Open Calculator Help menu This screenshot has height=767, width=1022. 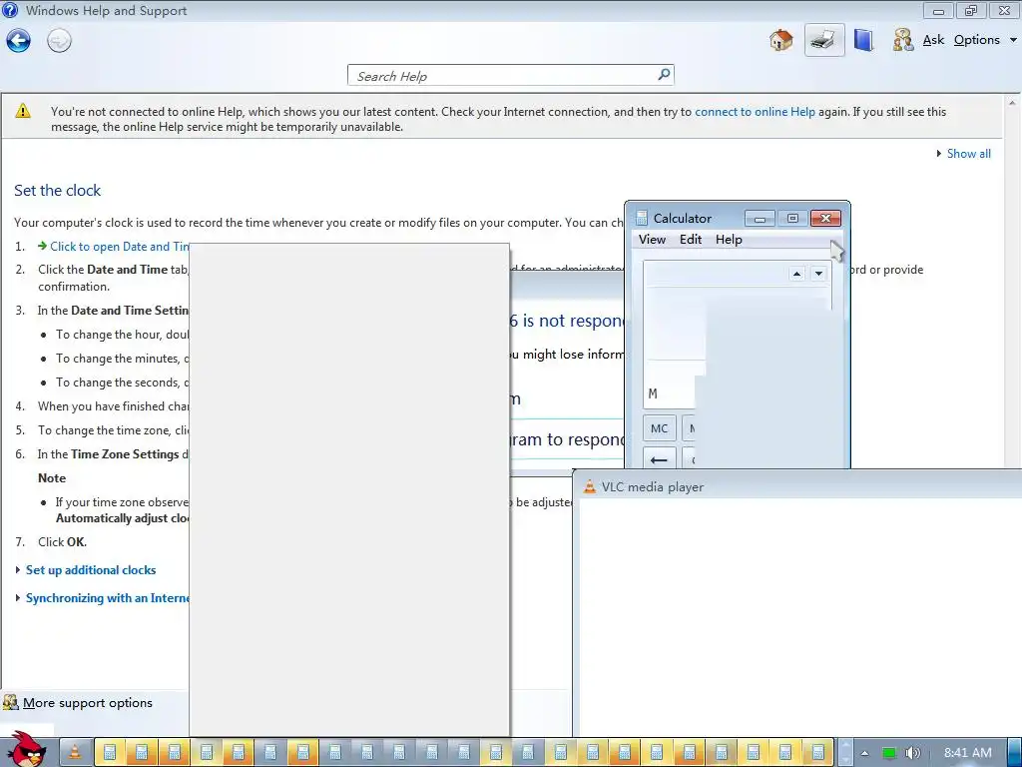729,240
